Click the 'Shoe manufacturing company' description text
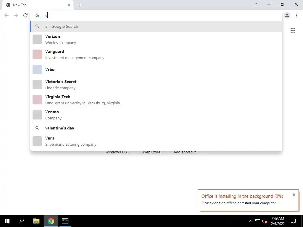This screenshot has height=227, width=303. [71, 144]
